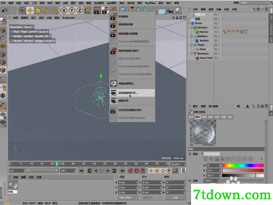
Task: Click the viewport pan arrows icon
Action: pyautogui.click(x=173, y=17)
